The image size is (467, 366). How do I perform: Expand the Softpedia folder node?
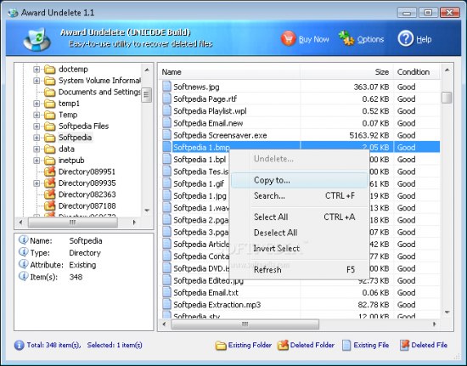pyautogui.click(x=37, y=138)
